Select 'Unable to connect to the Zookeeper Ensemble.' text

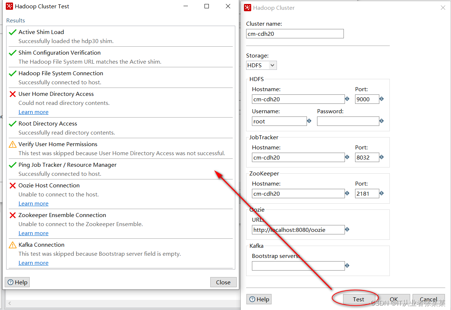81,224
